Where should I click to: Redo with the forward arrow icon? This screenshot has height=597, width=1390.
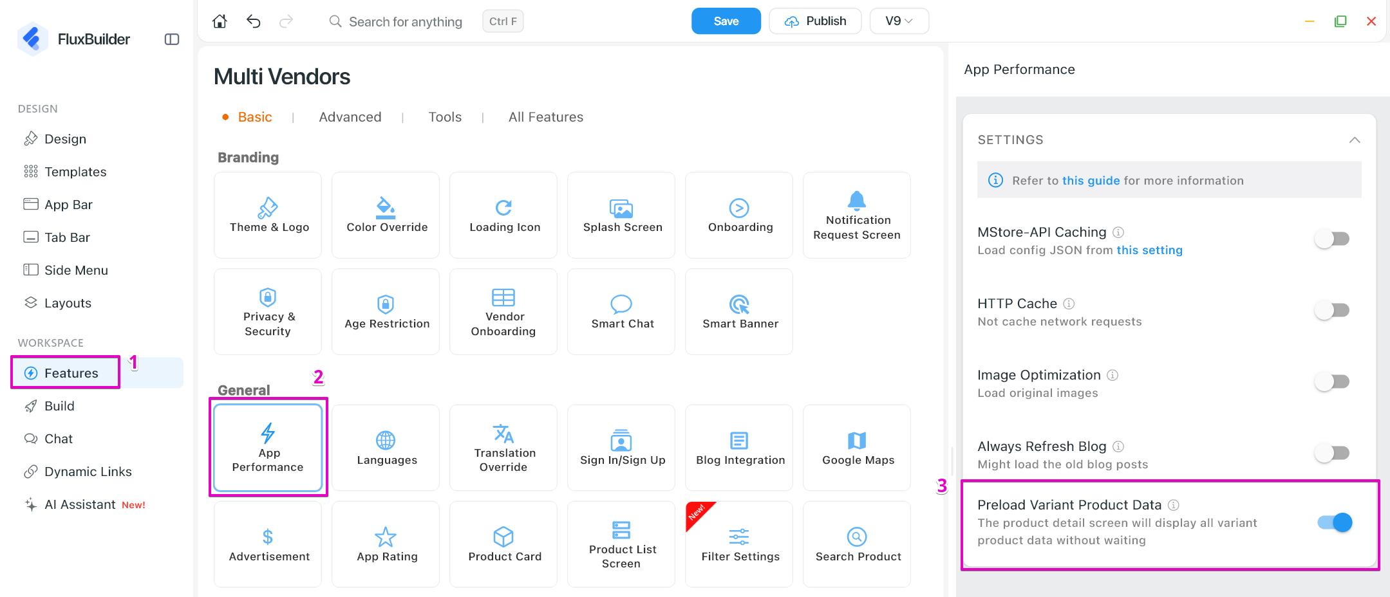coord(286,21)
